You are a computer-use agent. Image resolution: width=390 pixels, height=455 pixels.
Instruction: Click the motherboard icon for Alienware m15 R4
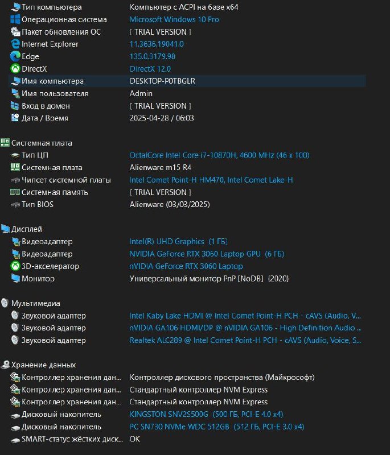click(15, 168)
